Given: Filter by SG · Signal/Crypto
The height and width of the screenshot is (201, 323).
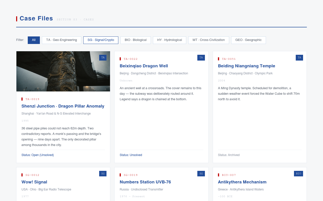Looking at the screenshot, I should pos(101,40).
